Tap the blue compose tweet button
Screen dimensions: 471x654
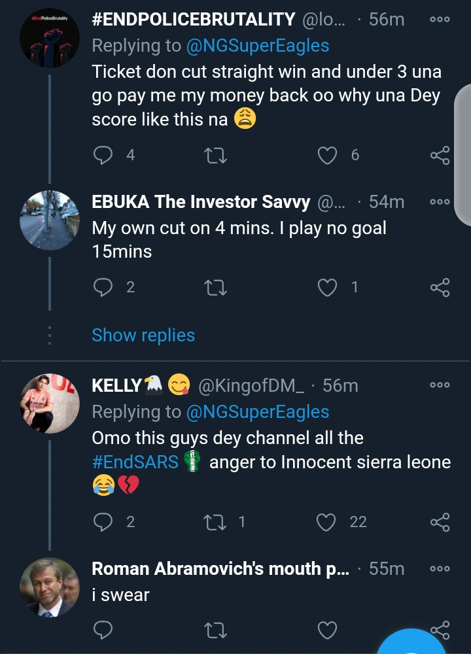412,644
